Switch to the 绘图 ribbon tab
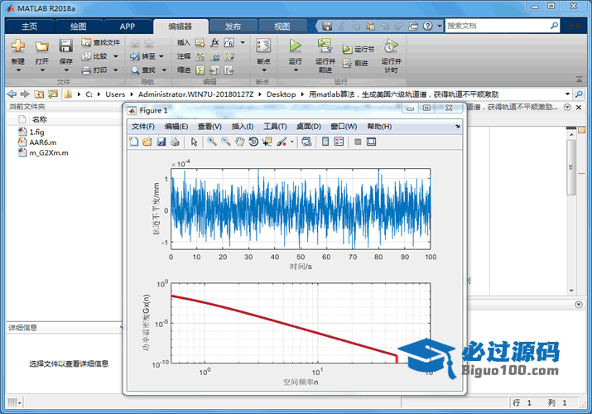The height and width of the screenshot is (414, 592). (79, 26)
